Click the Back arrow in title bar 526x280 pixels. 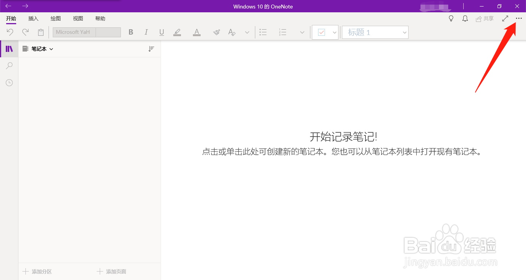point(8,6)
